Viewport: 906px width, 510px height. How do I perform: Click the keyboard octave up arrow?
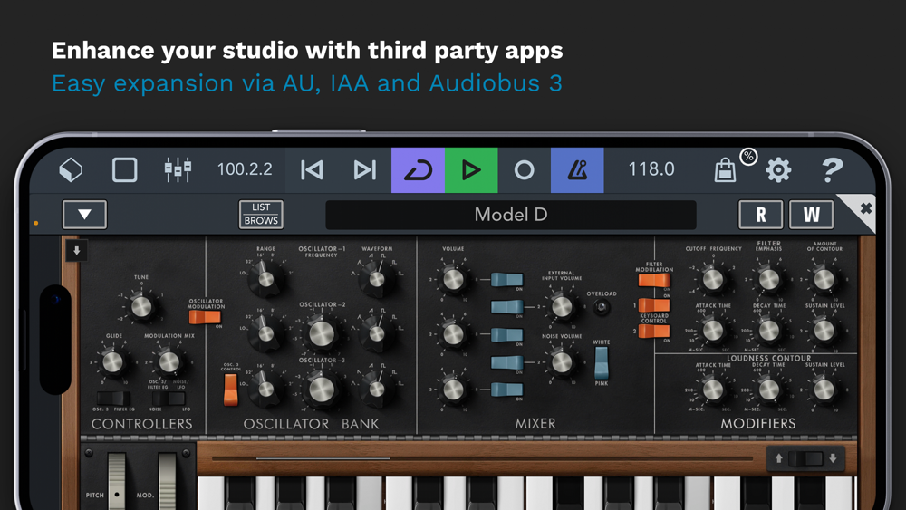(x=779, y=458)
